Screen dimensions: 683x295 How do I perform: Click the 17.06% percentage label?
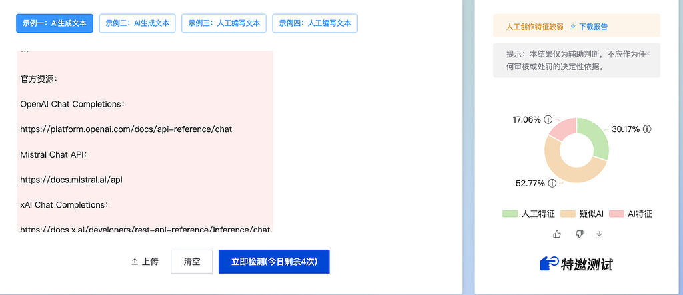(527, 119)
